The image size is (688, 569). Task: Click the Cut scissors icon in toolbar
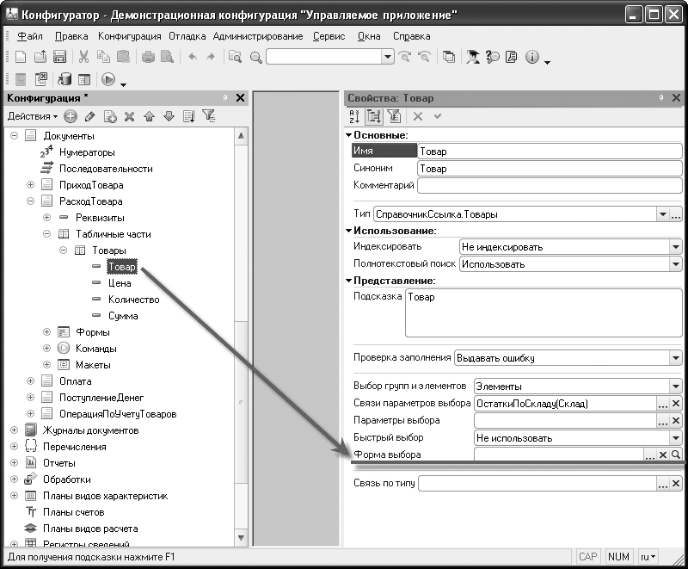[84, 57]
